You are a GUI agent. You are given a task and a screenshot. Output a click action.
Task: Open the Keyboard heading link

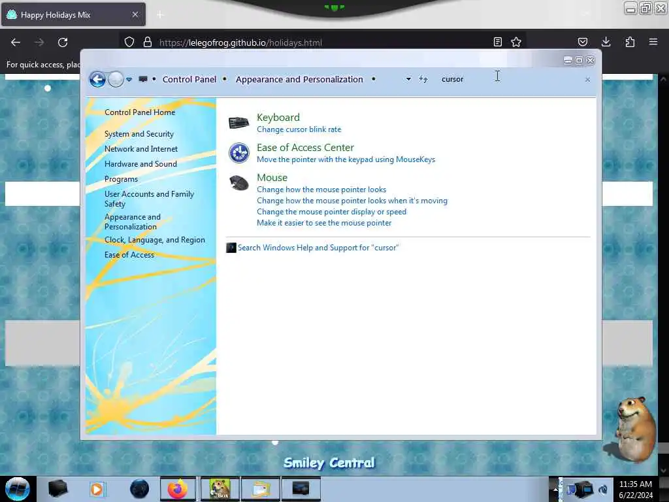click(278, 118)
